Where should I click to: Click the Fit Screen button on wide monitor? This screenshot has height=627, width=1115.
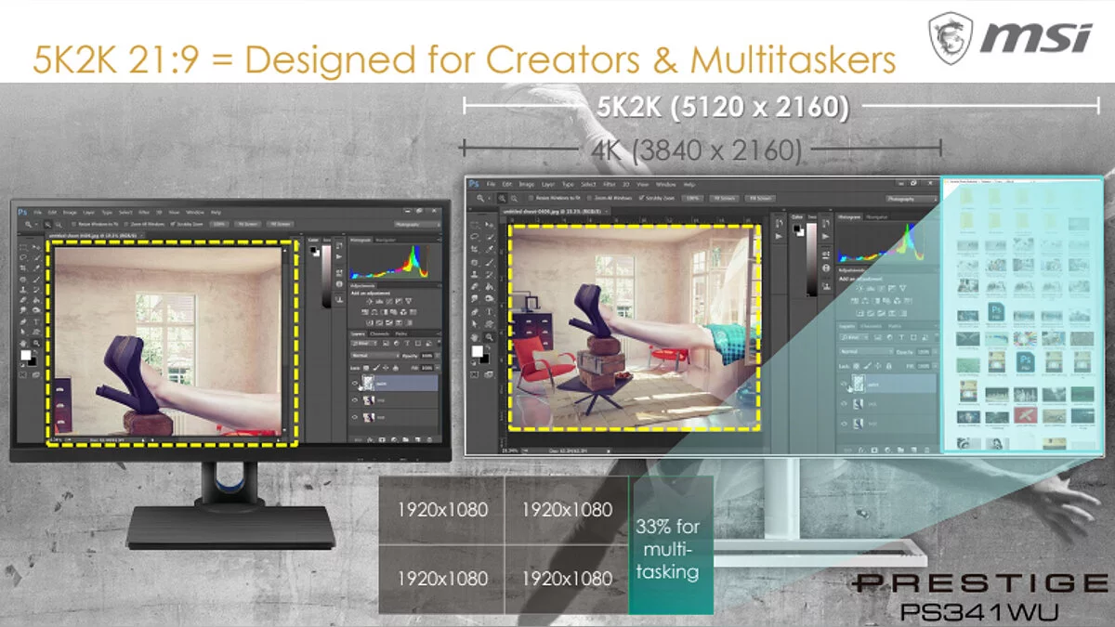[x=724, y=198]
